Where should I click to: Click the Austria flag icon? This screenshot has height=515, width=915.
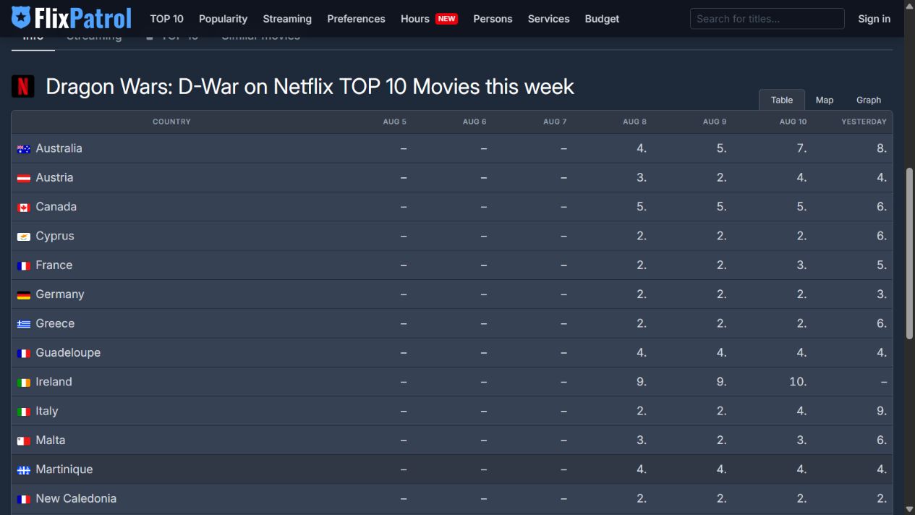pyautogui.click(x=24, y=178)
